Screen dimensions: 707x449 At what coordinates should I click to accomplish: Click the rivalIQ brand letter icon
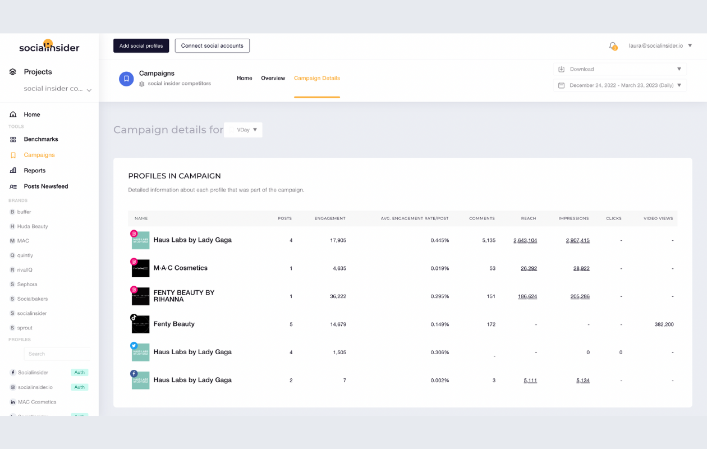point(12,270)
